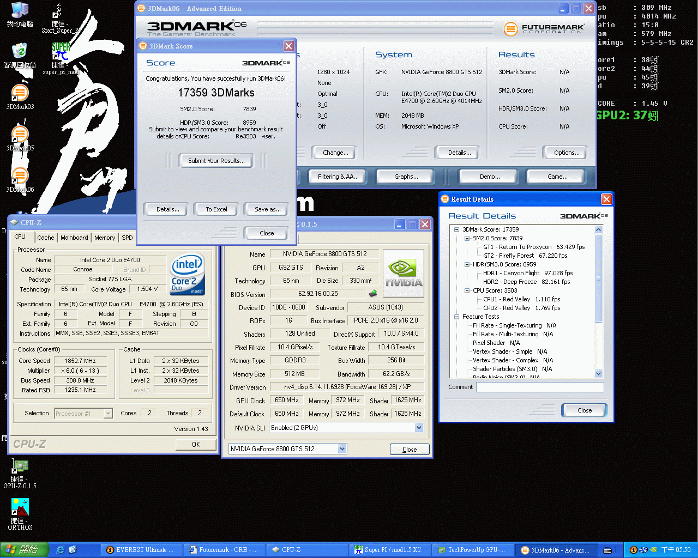Select GT2 - Firefly Forest result row
The height and width of the screenshot is (558, 698).
point(525,256)
